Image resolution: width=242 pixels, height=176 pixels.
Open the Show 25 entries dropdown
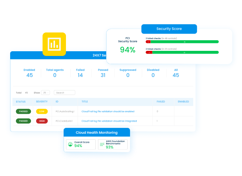[x=45, y=93]
